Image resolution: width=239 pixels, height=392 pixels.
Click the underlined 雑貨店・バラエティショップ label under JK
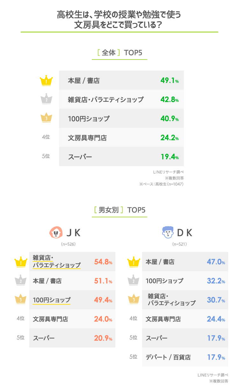coord(56,262)
